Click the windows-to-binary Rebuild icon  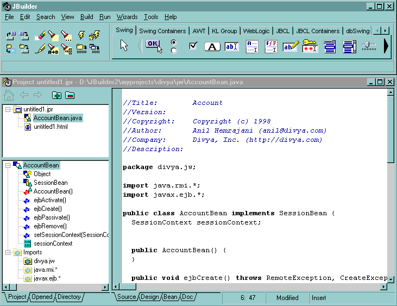(94, 48)
